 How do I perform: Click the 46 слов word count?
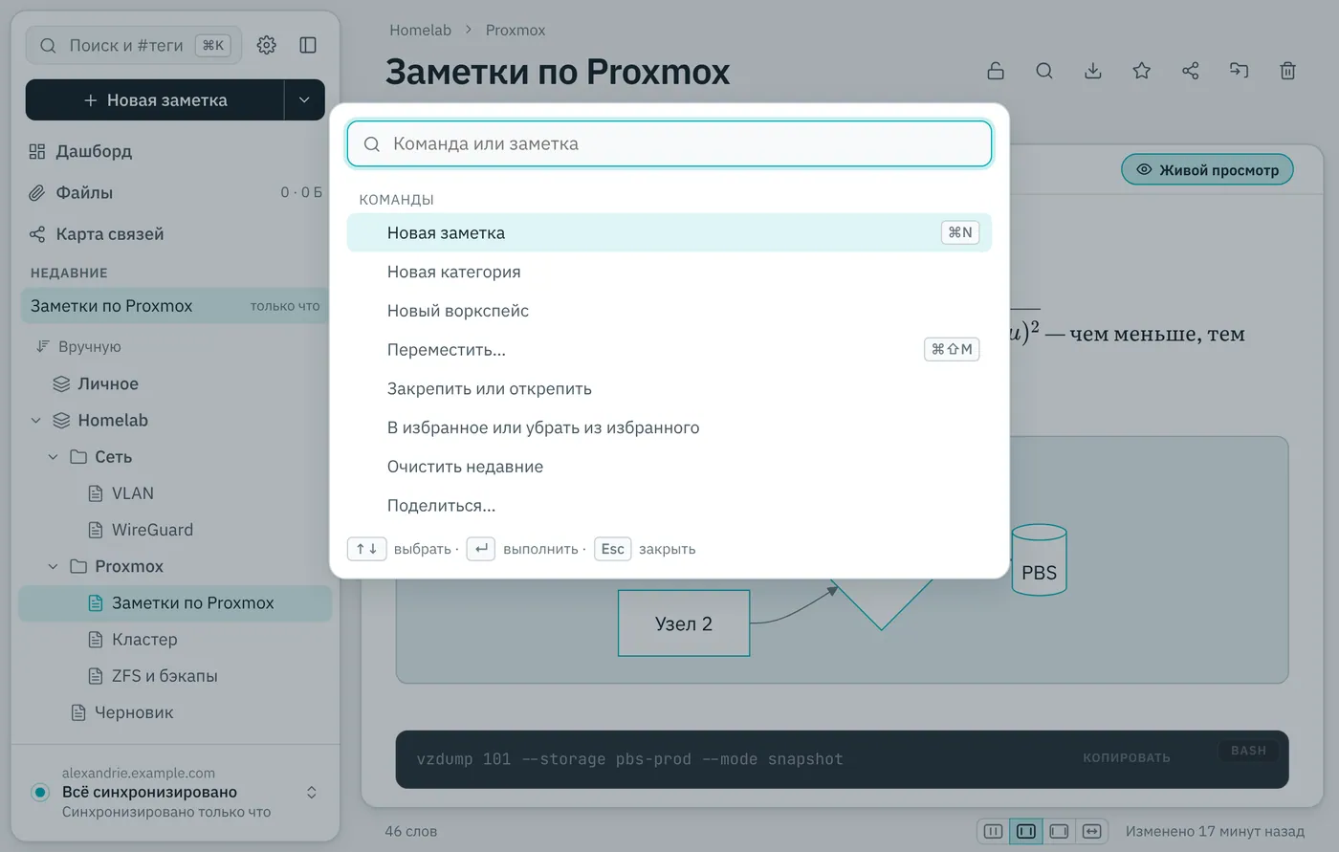[411, 831]
